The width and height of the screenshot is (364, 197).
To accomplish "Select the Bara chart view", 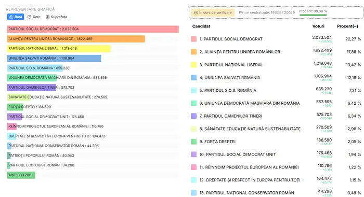I will pyautogui.click(x=16, y=17).
